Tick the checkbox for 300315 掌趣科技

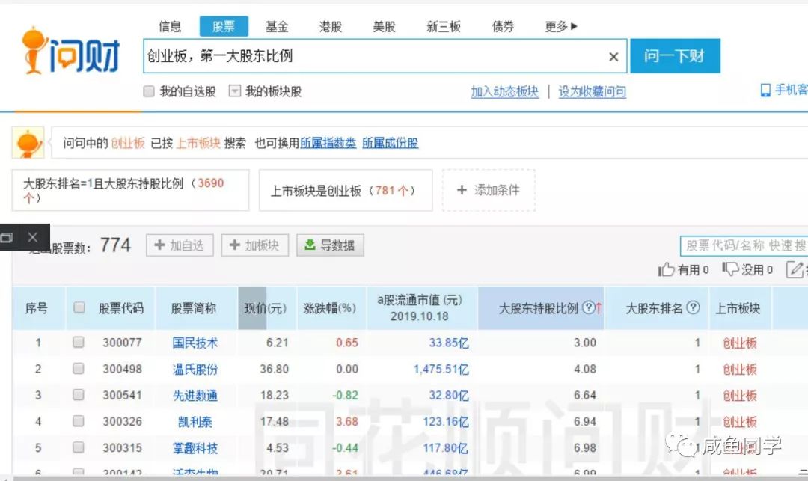(79, 447)
